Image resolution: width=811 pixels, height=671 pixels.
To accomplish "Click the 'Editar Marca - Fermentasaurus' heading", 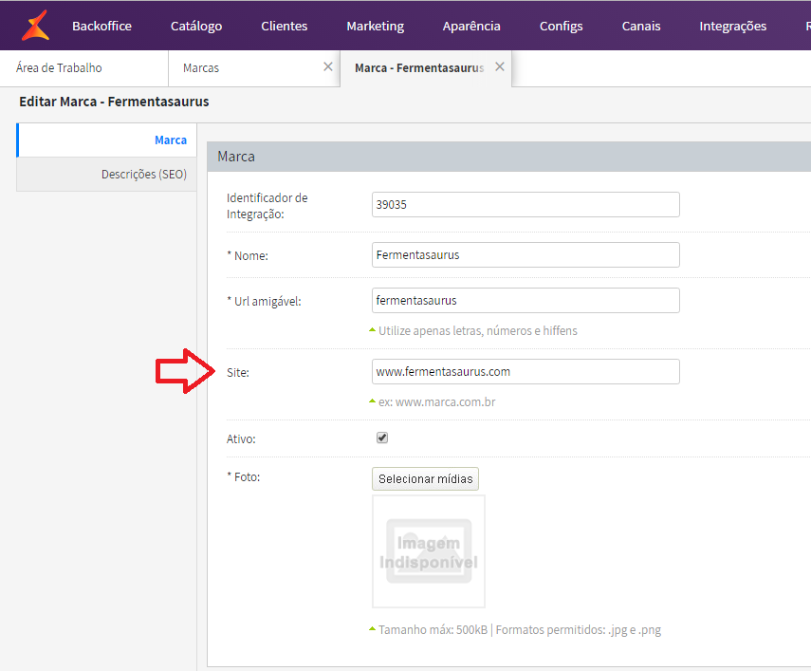I will tap(114, 102).
